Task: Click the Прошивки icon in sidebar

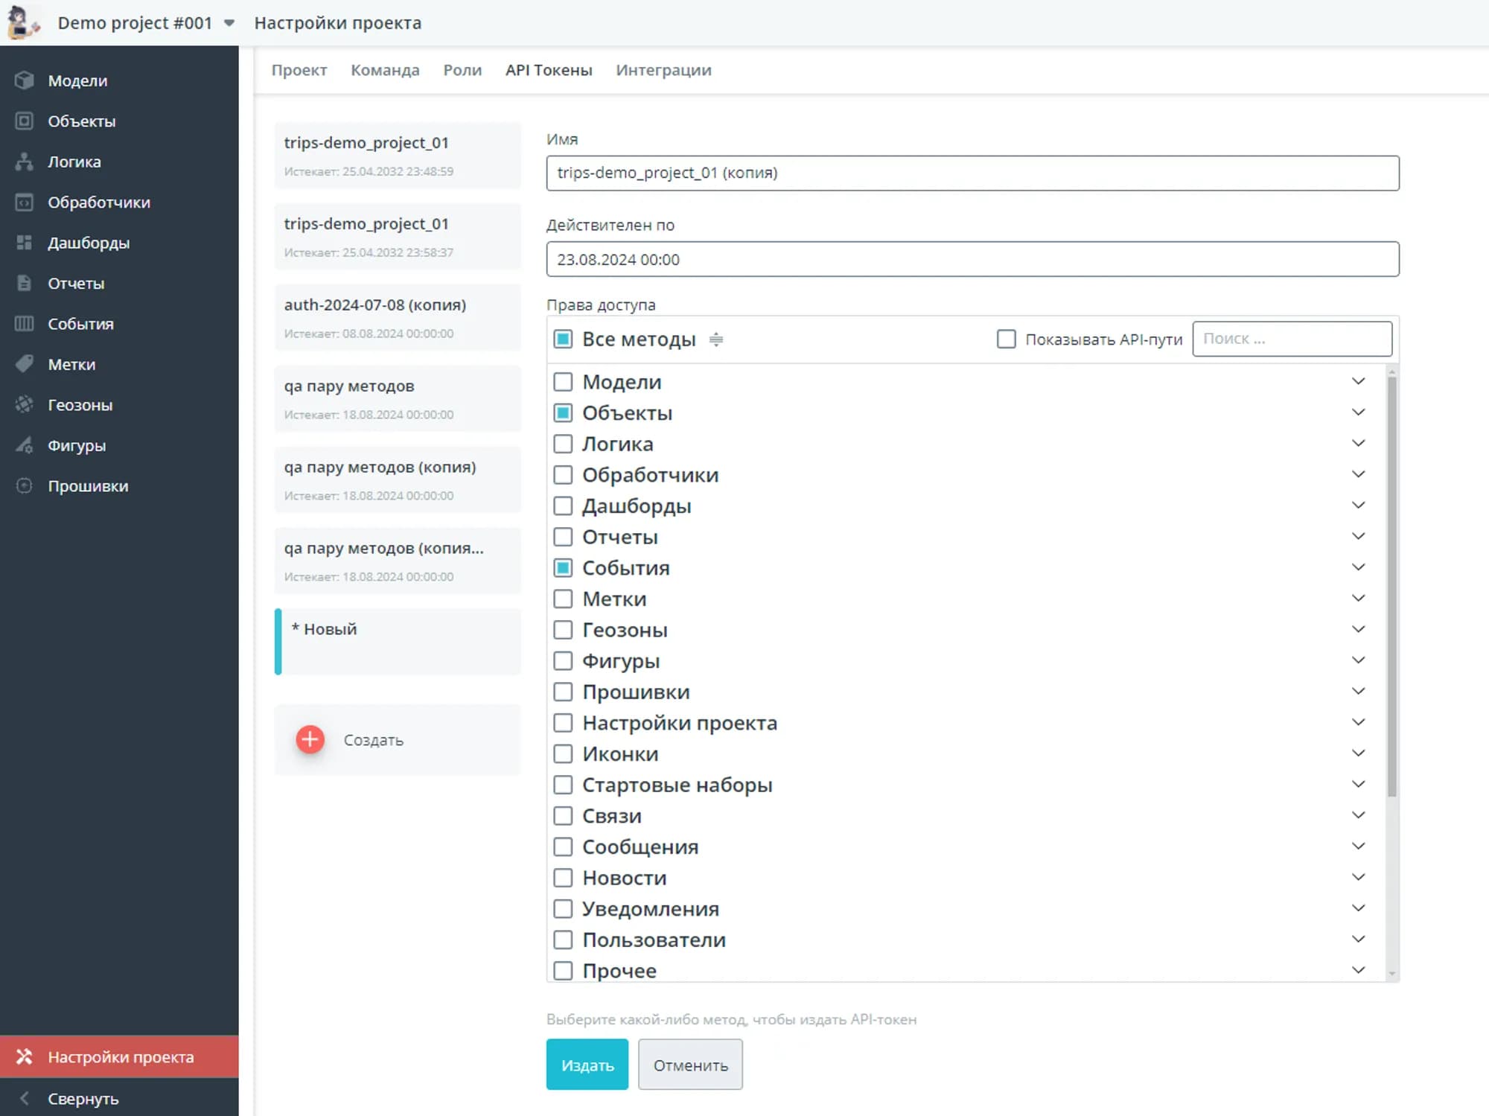Action: (x=24, y=485)
